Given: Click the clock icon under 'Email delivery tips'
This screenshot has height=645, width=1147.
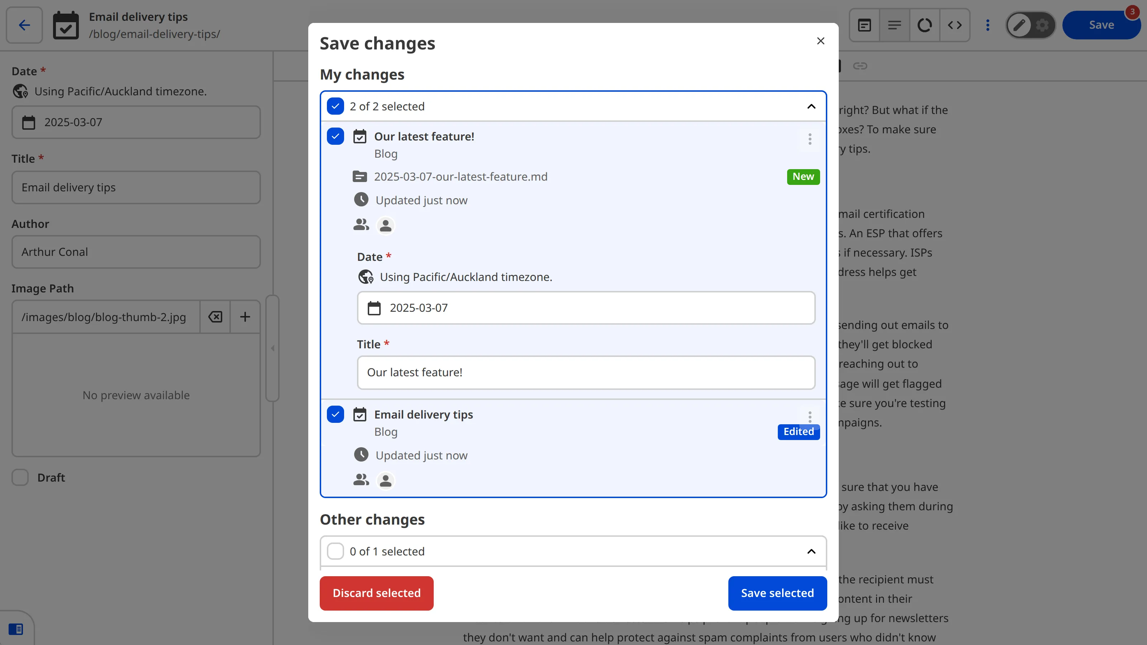Looking at the screenshot, I should pyautogui.click(x=361, y=454).
